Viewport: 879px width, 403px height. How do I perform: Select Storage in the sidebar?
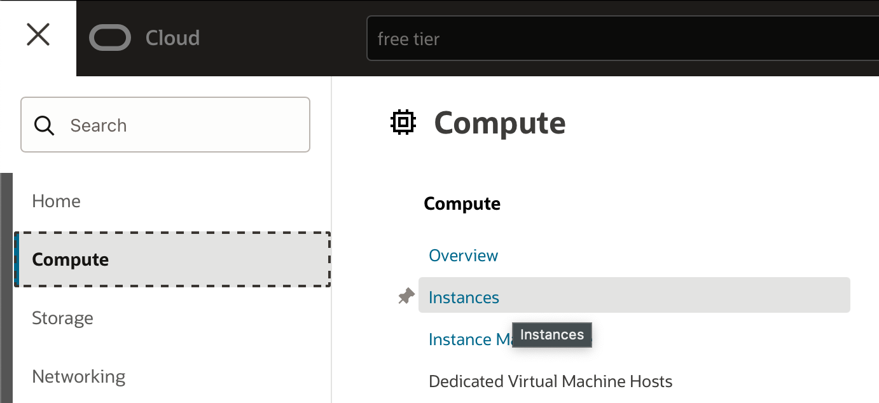62,318
